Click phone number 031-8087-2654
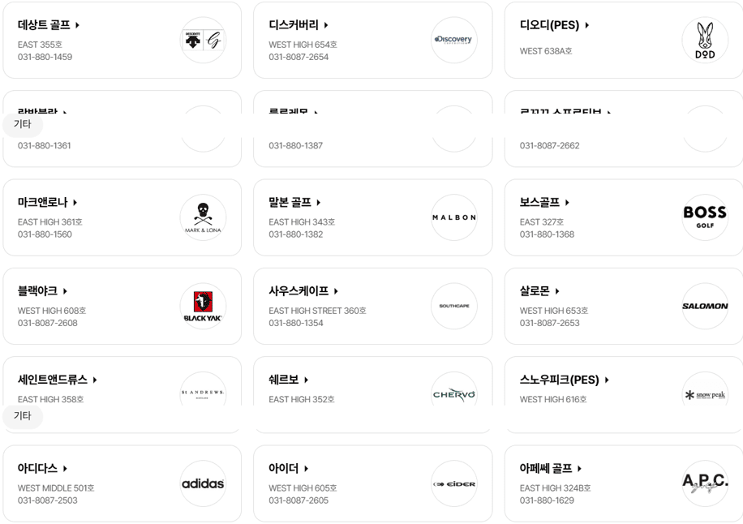This screenshot has width=743, height=524. click(298, 57)
